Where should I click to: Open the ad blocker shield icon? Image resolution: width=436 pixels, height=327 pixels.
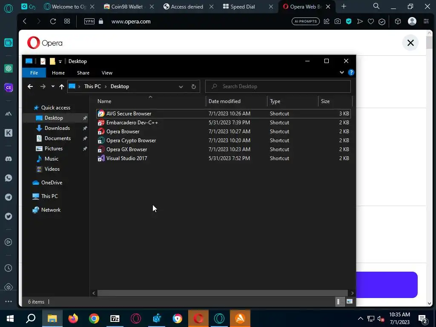coord(349,21)
